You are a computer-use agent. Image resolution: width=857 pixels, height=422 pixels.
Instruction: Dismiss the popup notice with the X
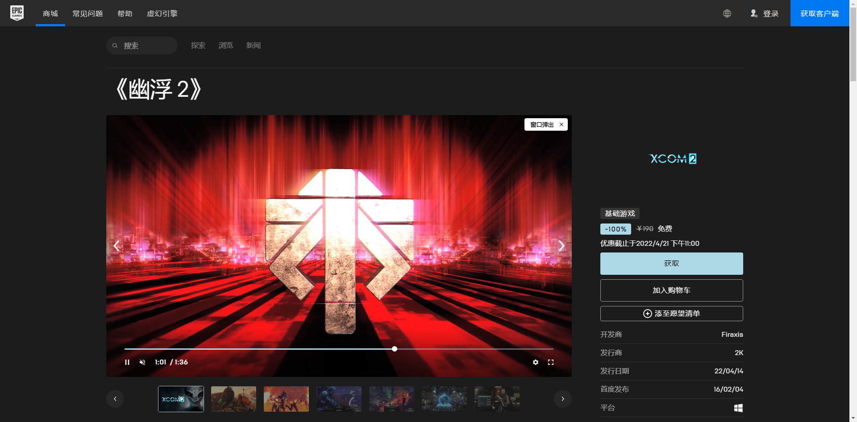pos(561,124)
